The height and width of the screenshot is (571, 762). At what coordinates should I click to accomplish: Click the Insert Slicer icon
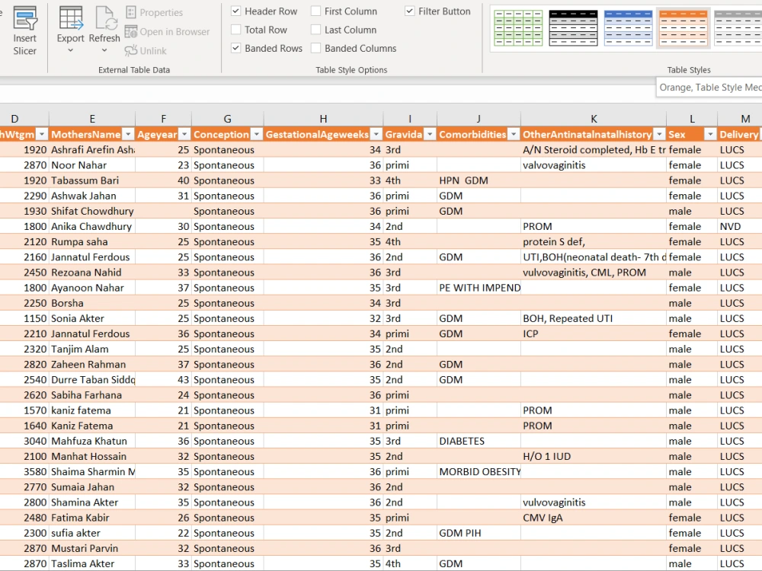[x=25, y=18]
